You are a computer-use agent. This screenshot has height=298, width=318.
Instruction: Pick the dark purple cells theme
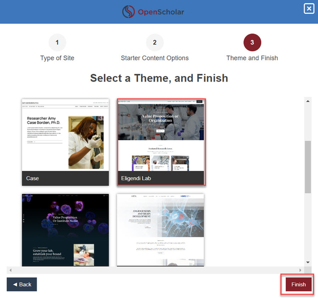(x=65, y=229)
